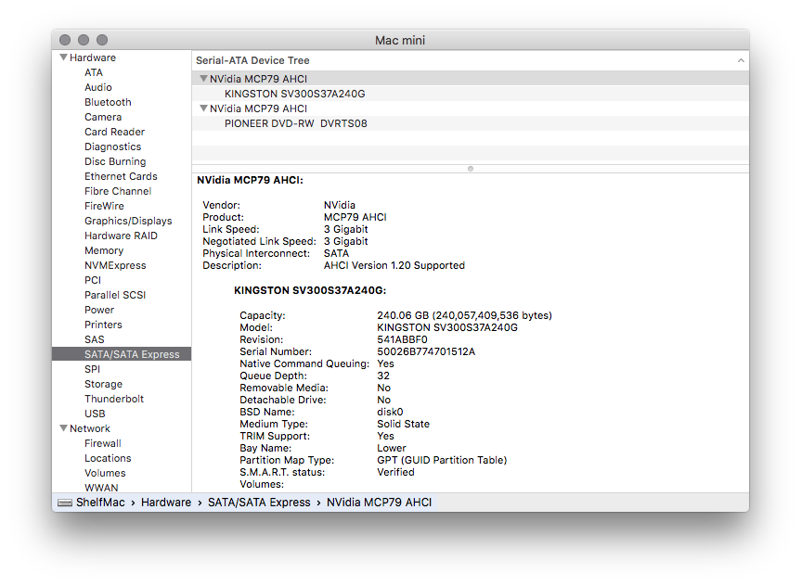
Task: Collapse the Hardware section triangle
Action: point(63,57)
